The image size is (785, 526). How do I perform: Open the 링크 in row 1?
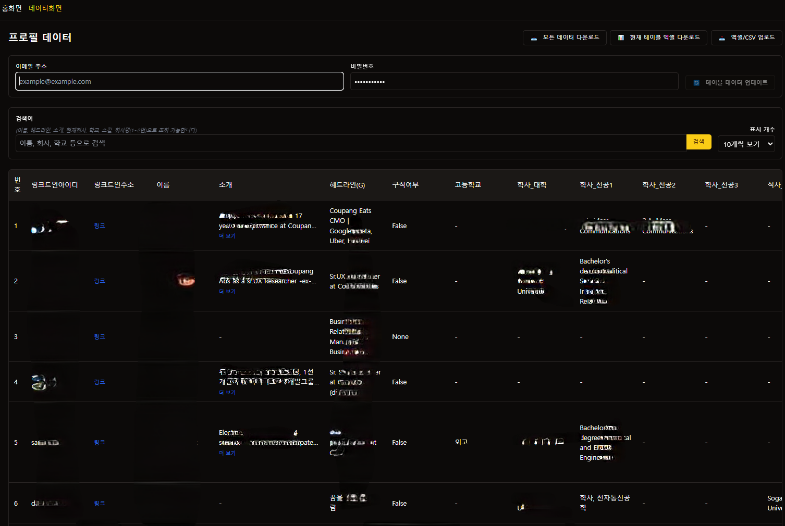coord(100,226)
